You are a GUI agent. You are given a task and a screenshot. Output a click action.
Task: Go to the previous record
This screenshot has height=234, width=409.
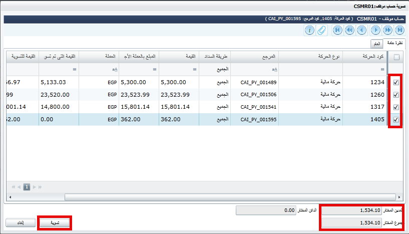(361, 31)
